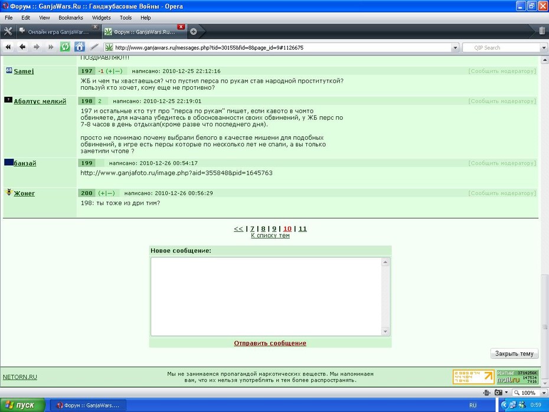
Task: Open the View menu
Action: [44, 18]
